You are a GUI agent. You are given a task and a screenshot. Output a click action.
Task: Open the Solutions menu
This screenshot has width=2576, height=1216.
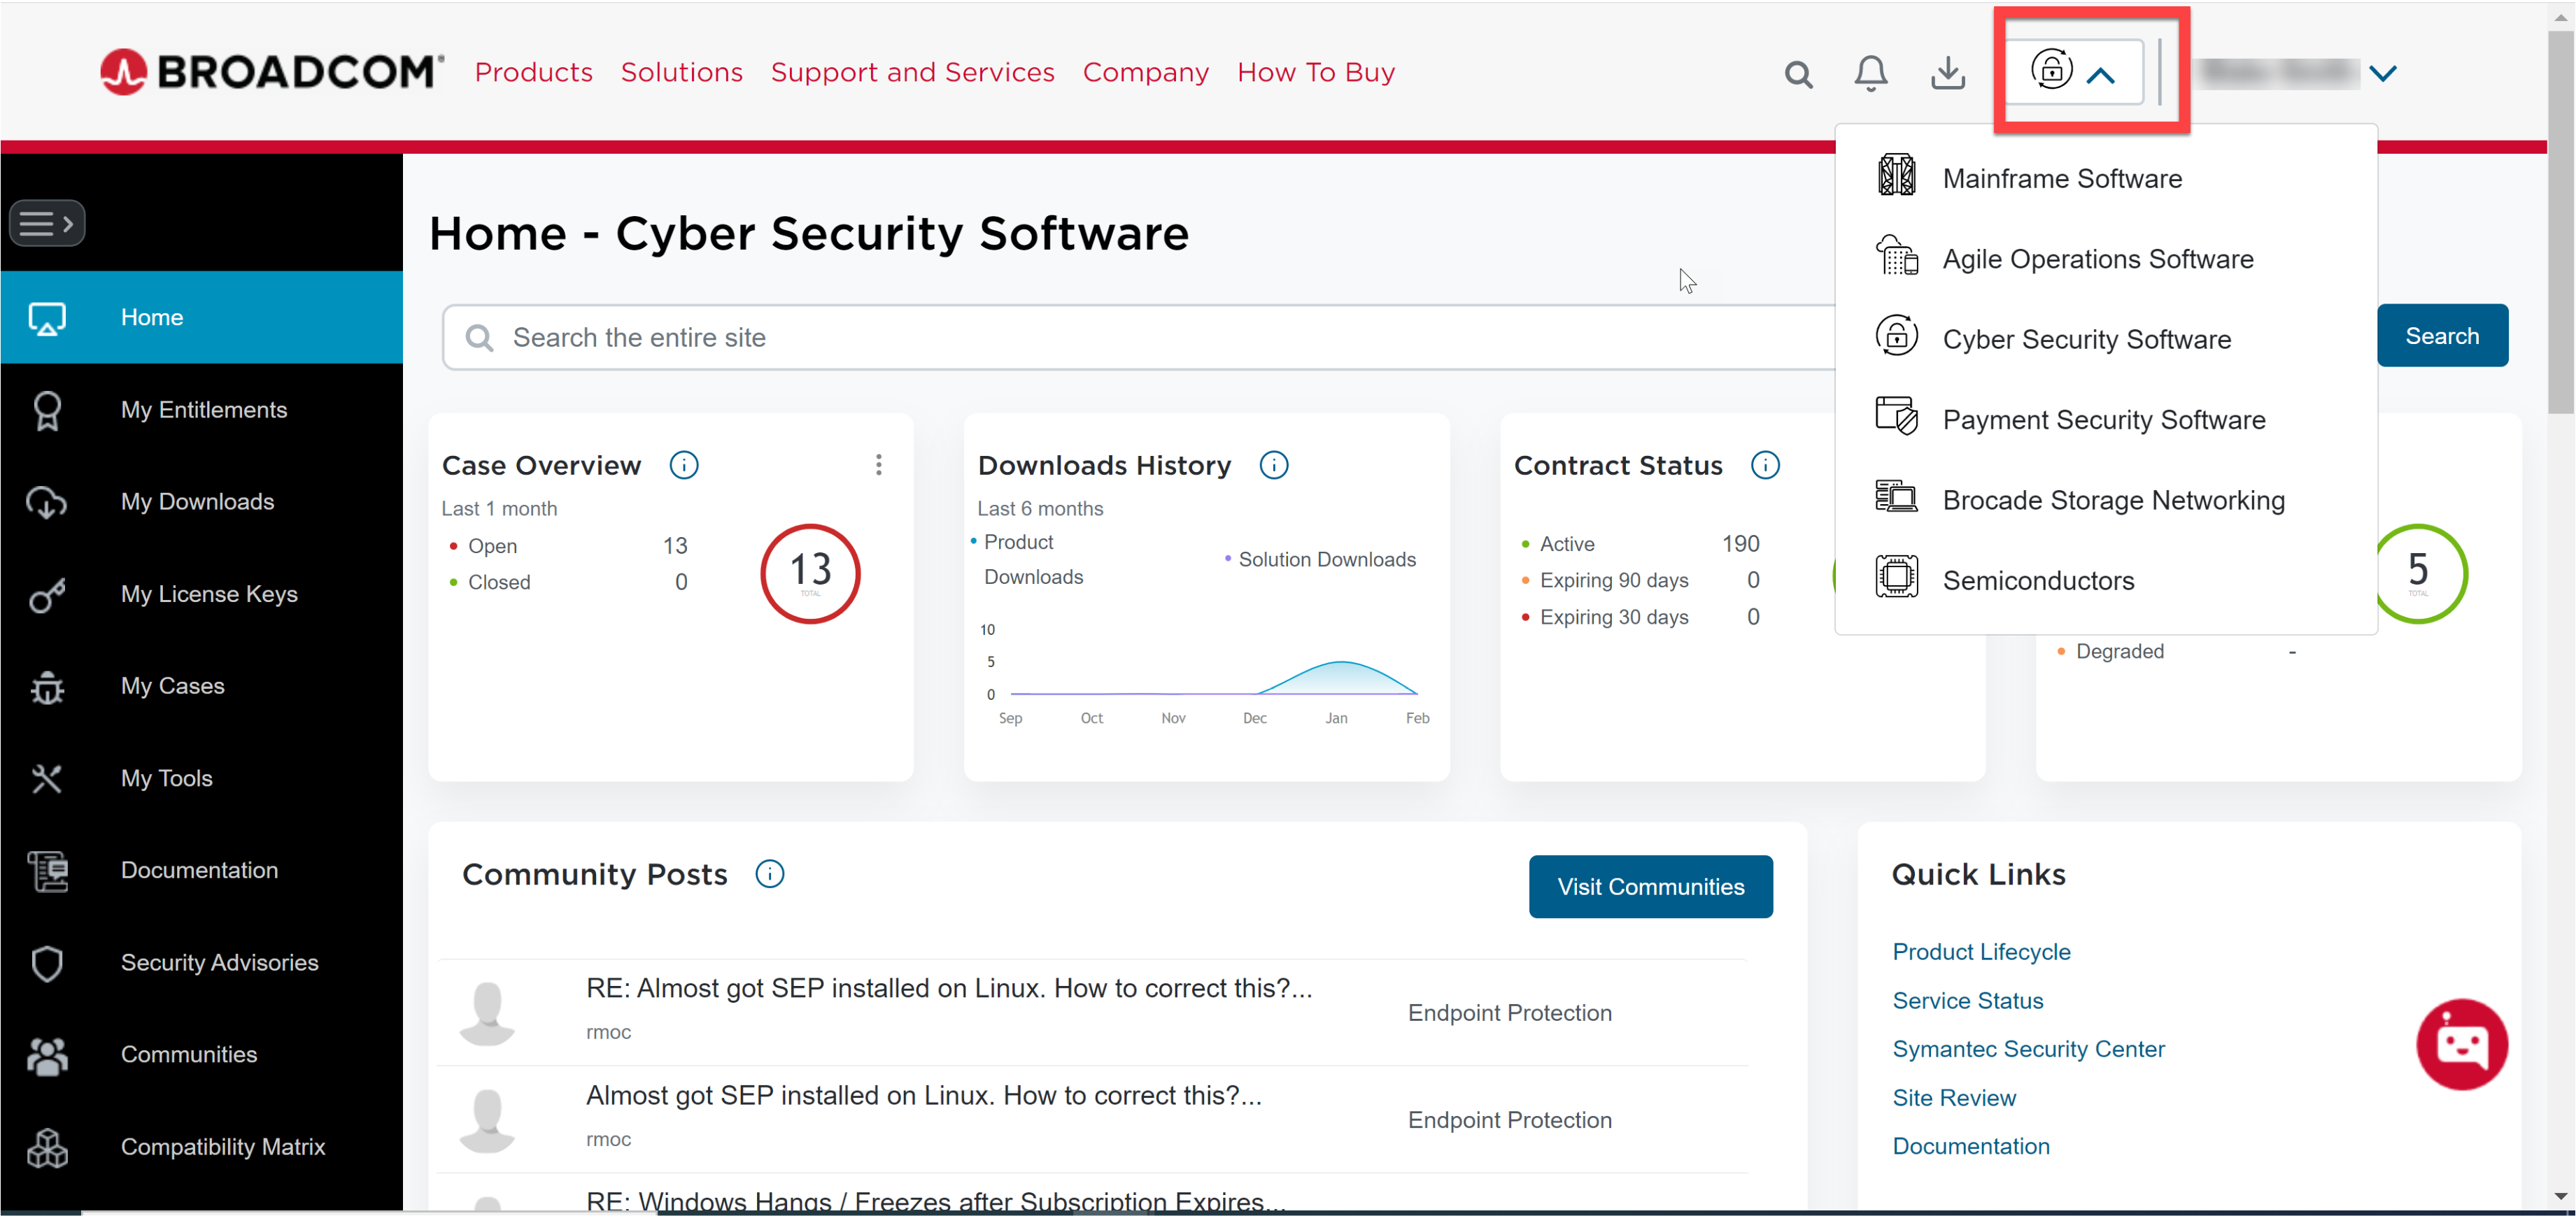[682, 72]
